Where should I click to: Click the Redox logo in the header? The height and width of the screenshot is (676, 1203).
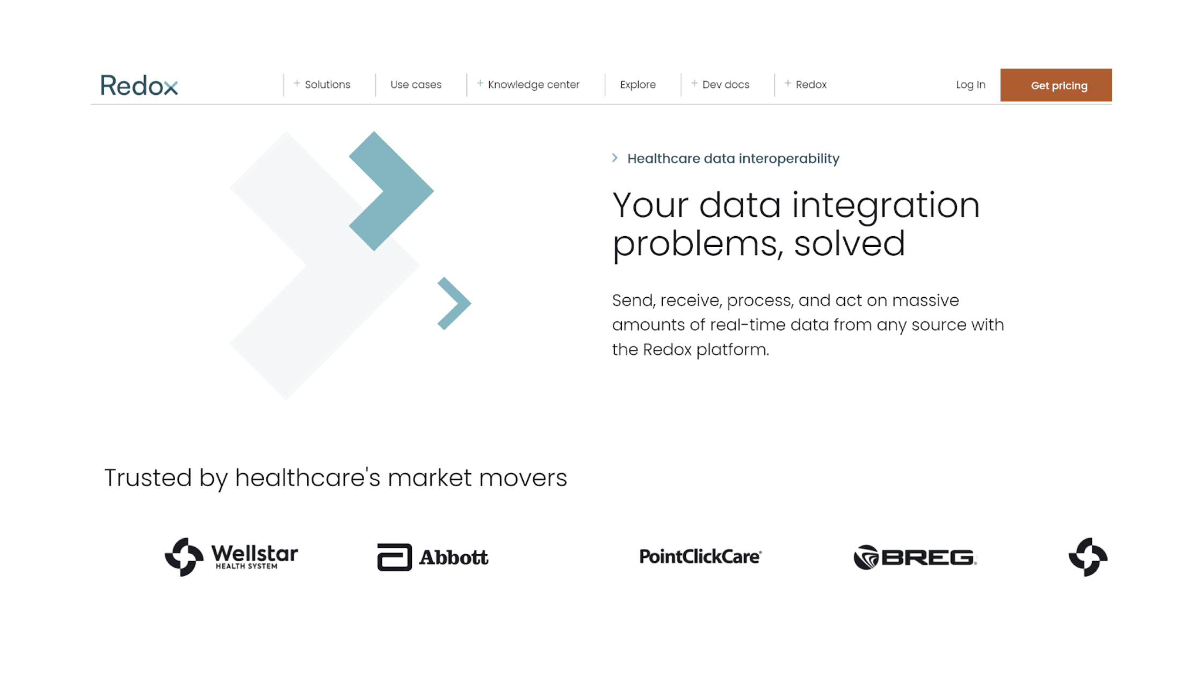(139, 85)
